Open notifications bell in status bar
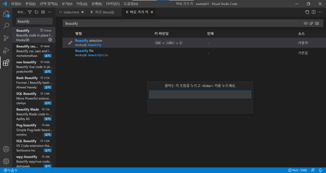This screenshot has height=173, width=326. pyautogui.click(x=320, y=170)
